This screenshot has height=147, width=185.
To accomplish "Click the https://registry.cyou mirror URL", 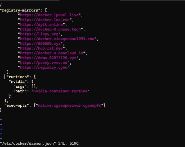I will pos(44,67).
